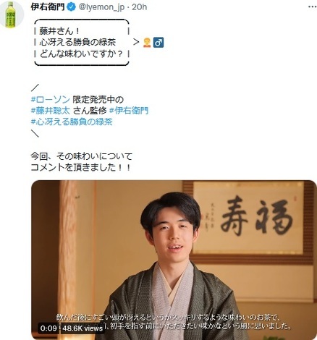Click the 48.6K views counter

pyautogui.click(x=83, y=328)
